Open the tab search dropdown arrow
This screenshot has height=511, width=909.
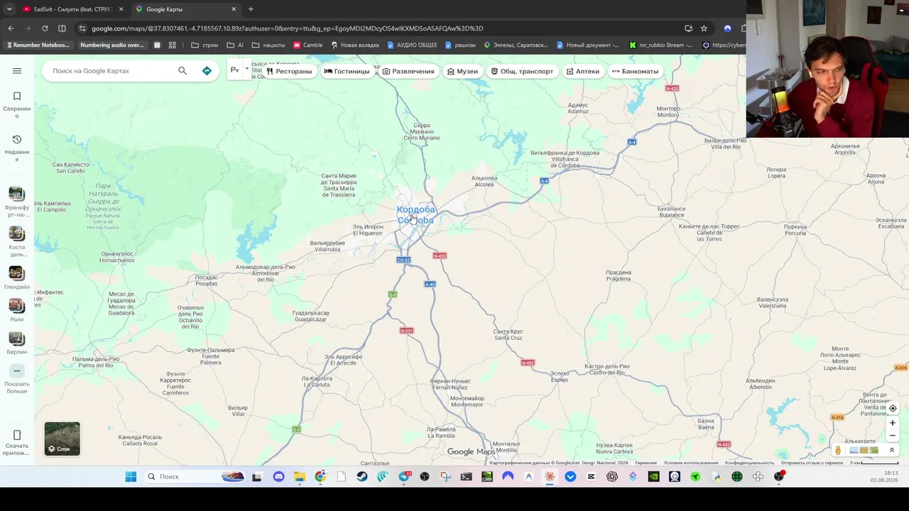point(9,9)
